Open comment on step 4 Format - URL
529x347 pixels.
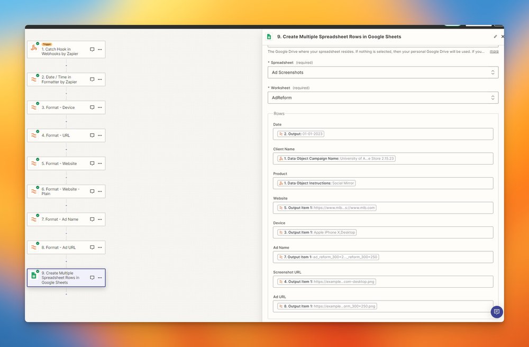coord(92,135)
